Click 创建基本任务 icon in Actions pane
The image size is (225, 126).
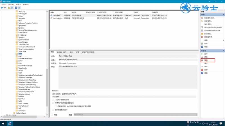coord(202,18)
